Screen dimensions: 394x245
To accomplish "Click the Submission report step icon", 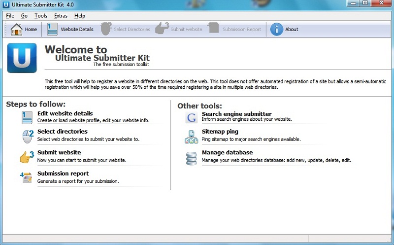I will click(26, 177).
